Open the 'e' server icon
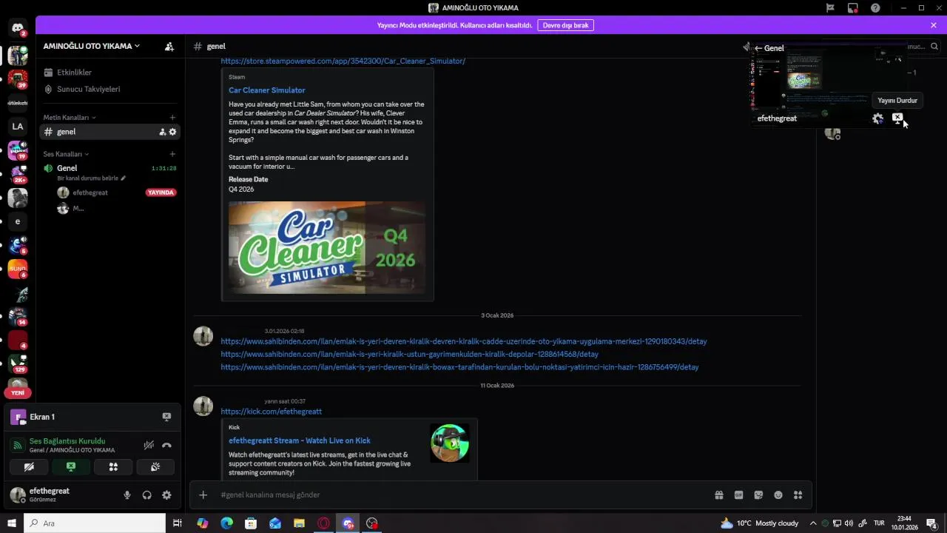 [x=18, y=221]
